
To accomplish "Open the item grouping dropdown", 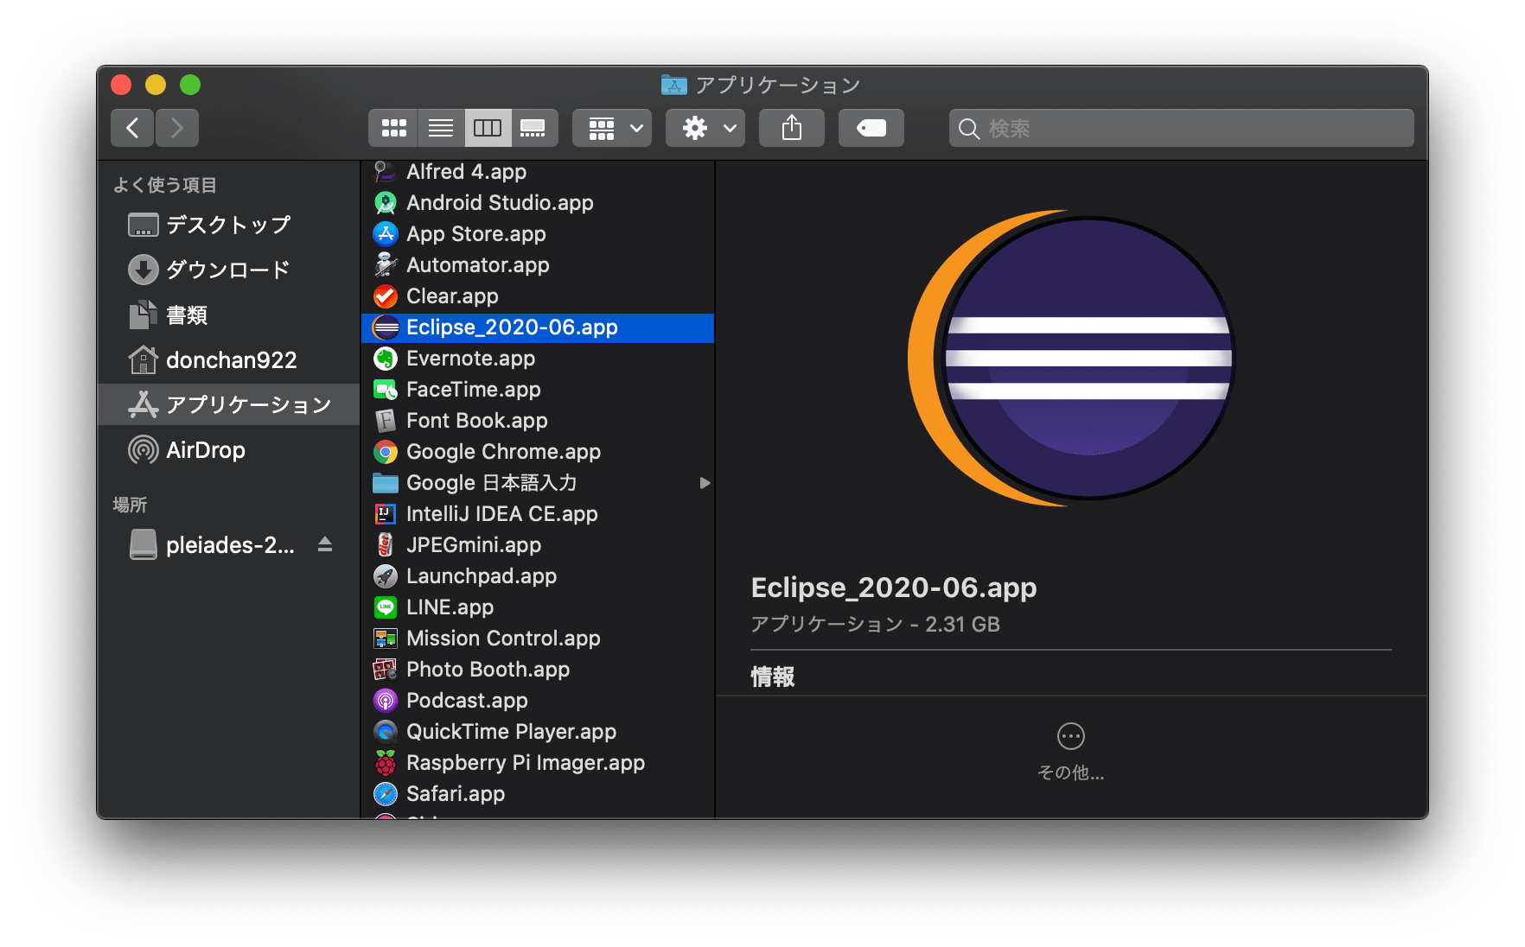I will point(611,127).
